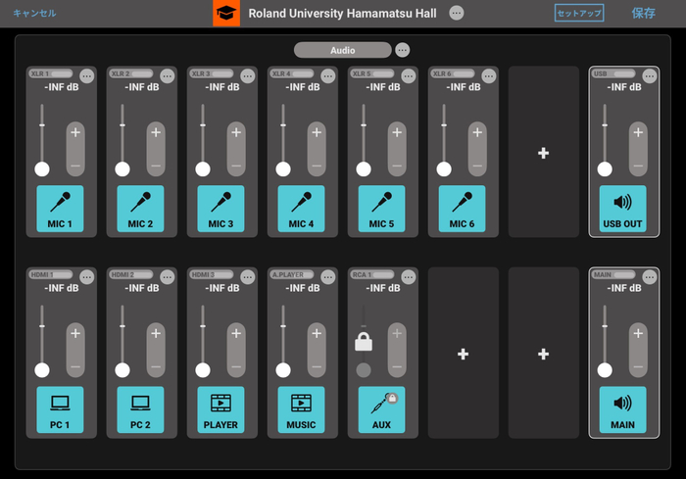The height and width of the screenshot is (479, 686).
Task: Open options beside Roland University Hamamatsu Hall
Action: tap(457, 13)
